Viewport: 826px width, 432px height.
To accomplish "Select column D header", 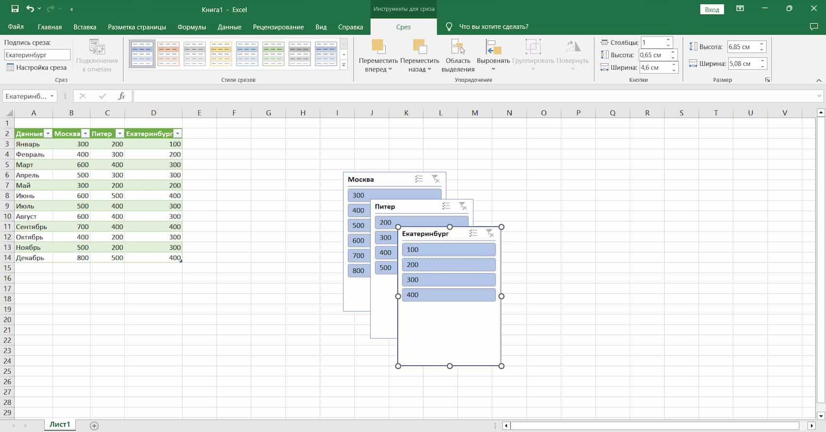I will click(x=154, y=113).
